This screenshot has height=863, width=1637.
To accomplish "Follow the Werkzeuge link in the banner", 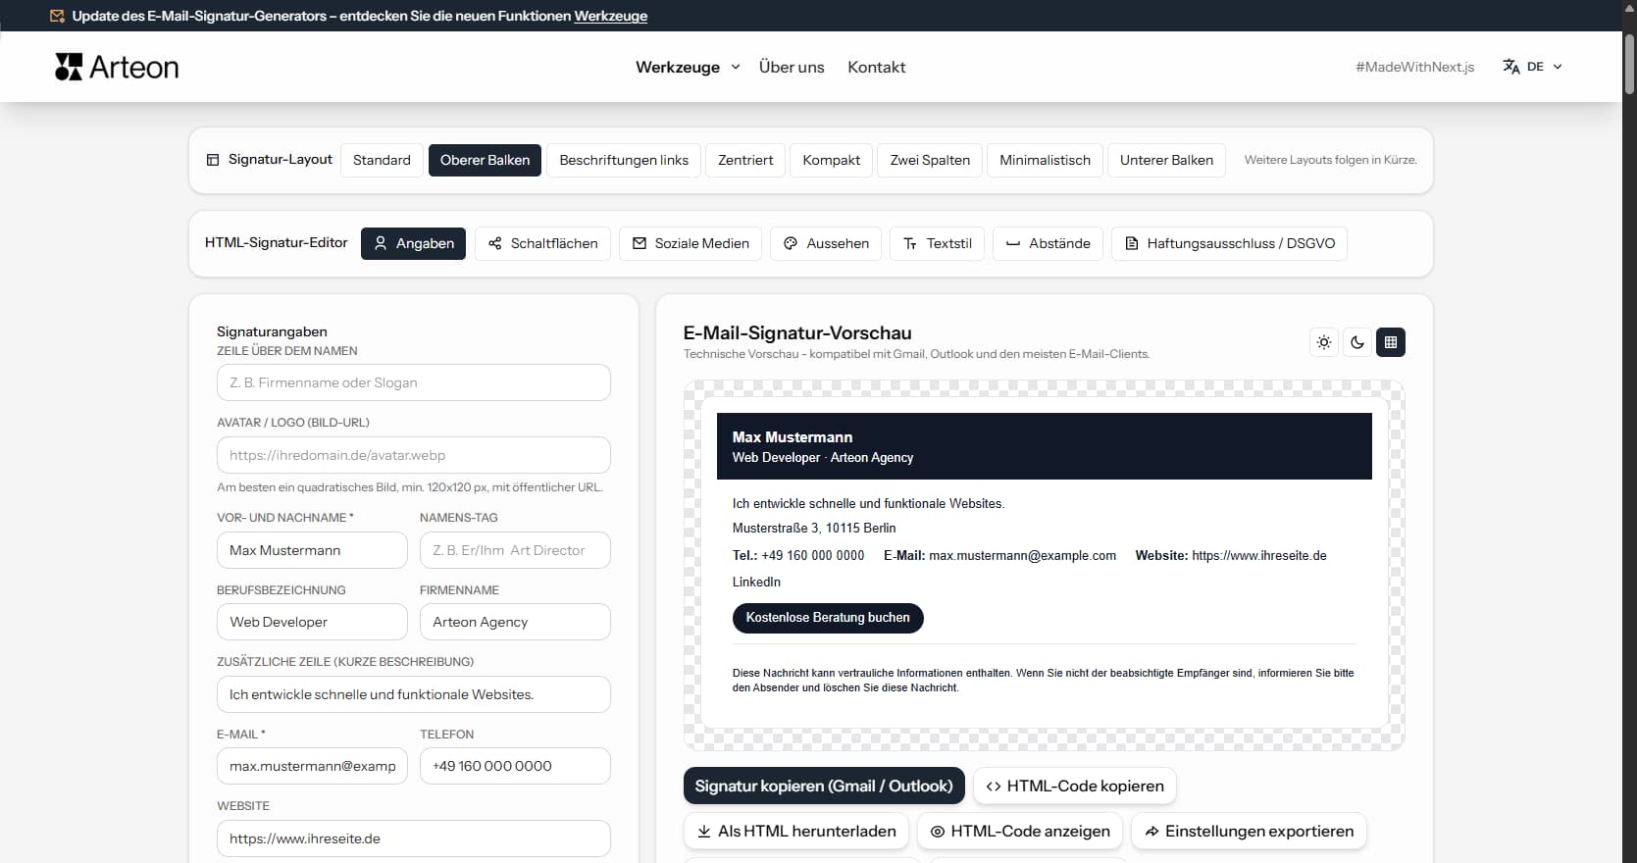I will [x=610, y=16].
